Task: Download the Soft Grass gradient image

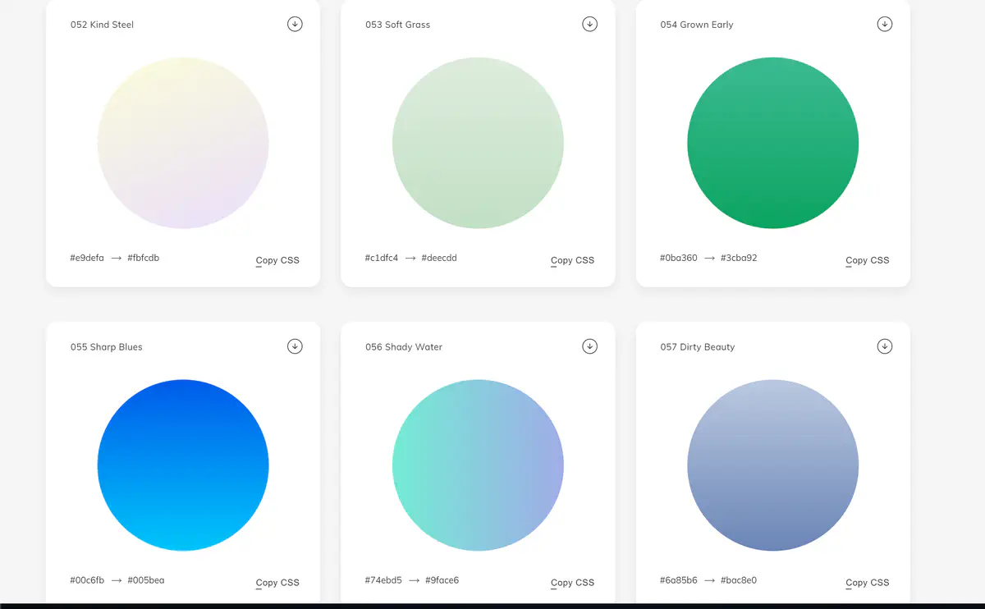Action: (x=589, y=24)
